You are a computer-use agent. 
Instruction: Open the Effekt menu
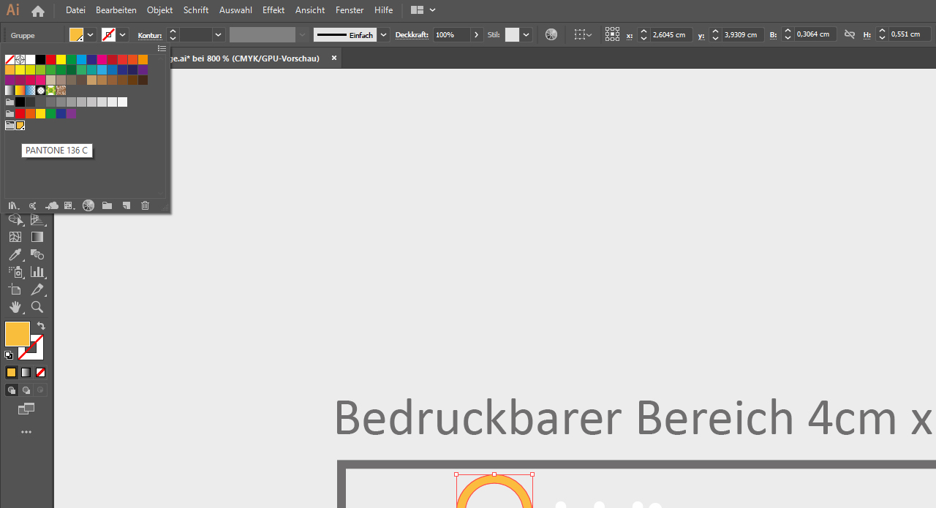pos(273,10)
